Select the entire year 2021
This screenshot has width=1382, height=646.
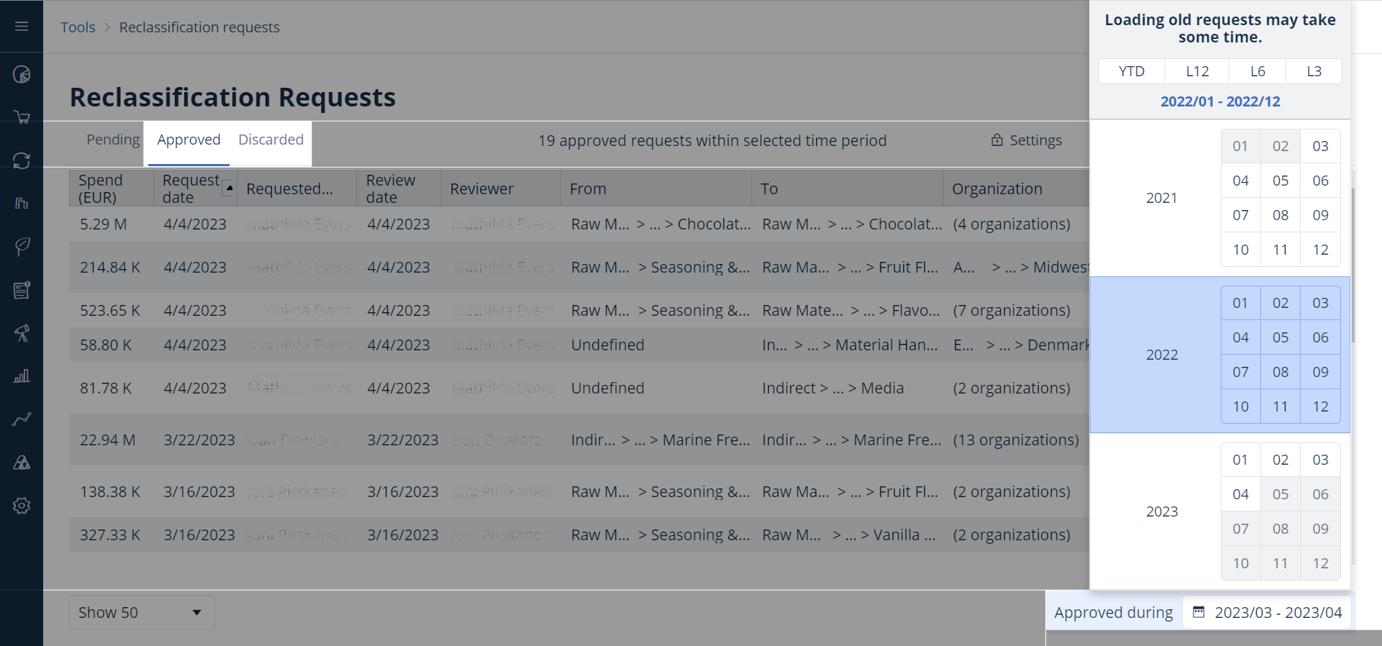pos(1162,198)
